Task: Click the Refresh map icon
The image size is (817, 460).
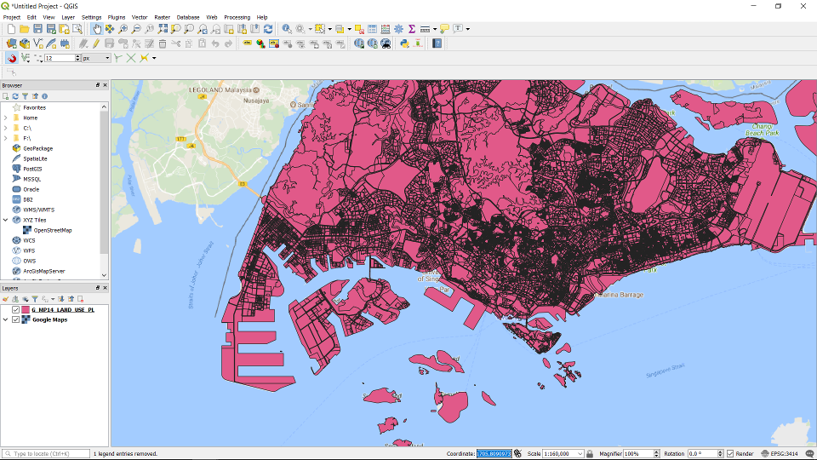Action: click(x=268, y=29)
